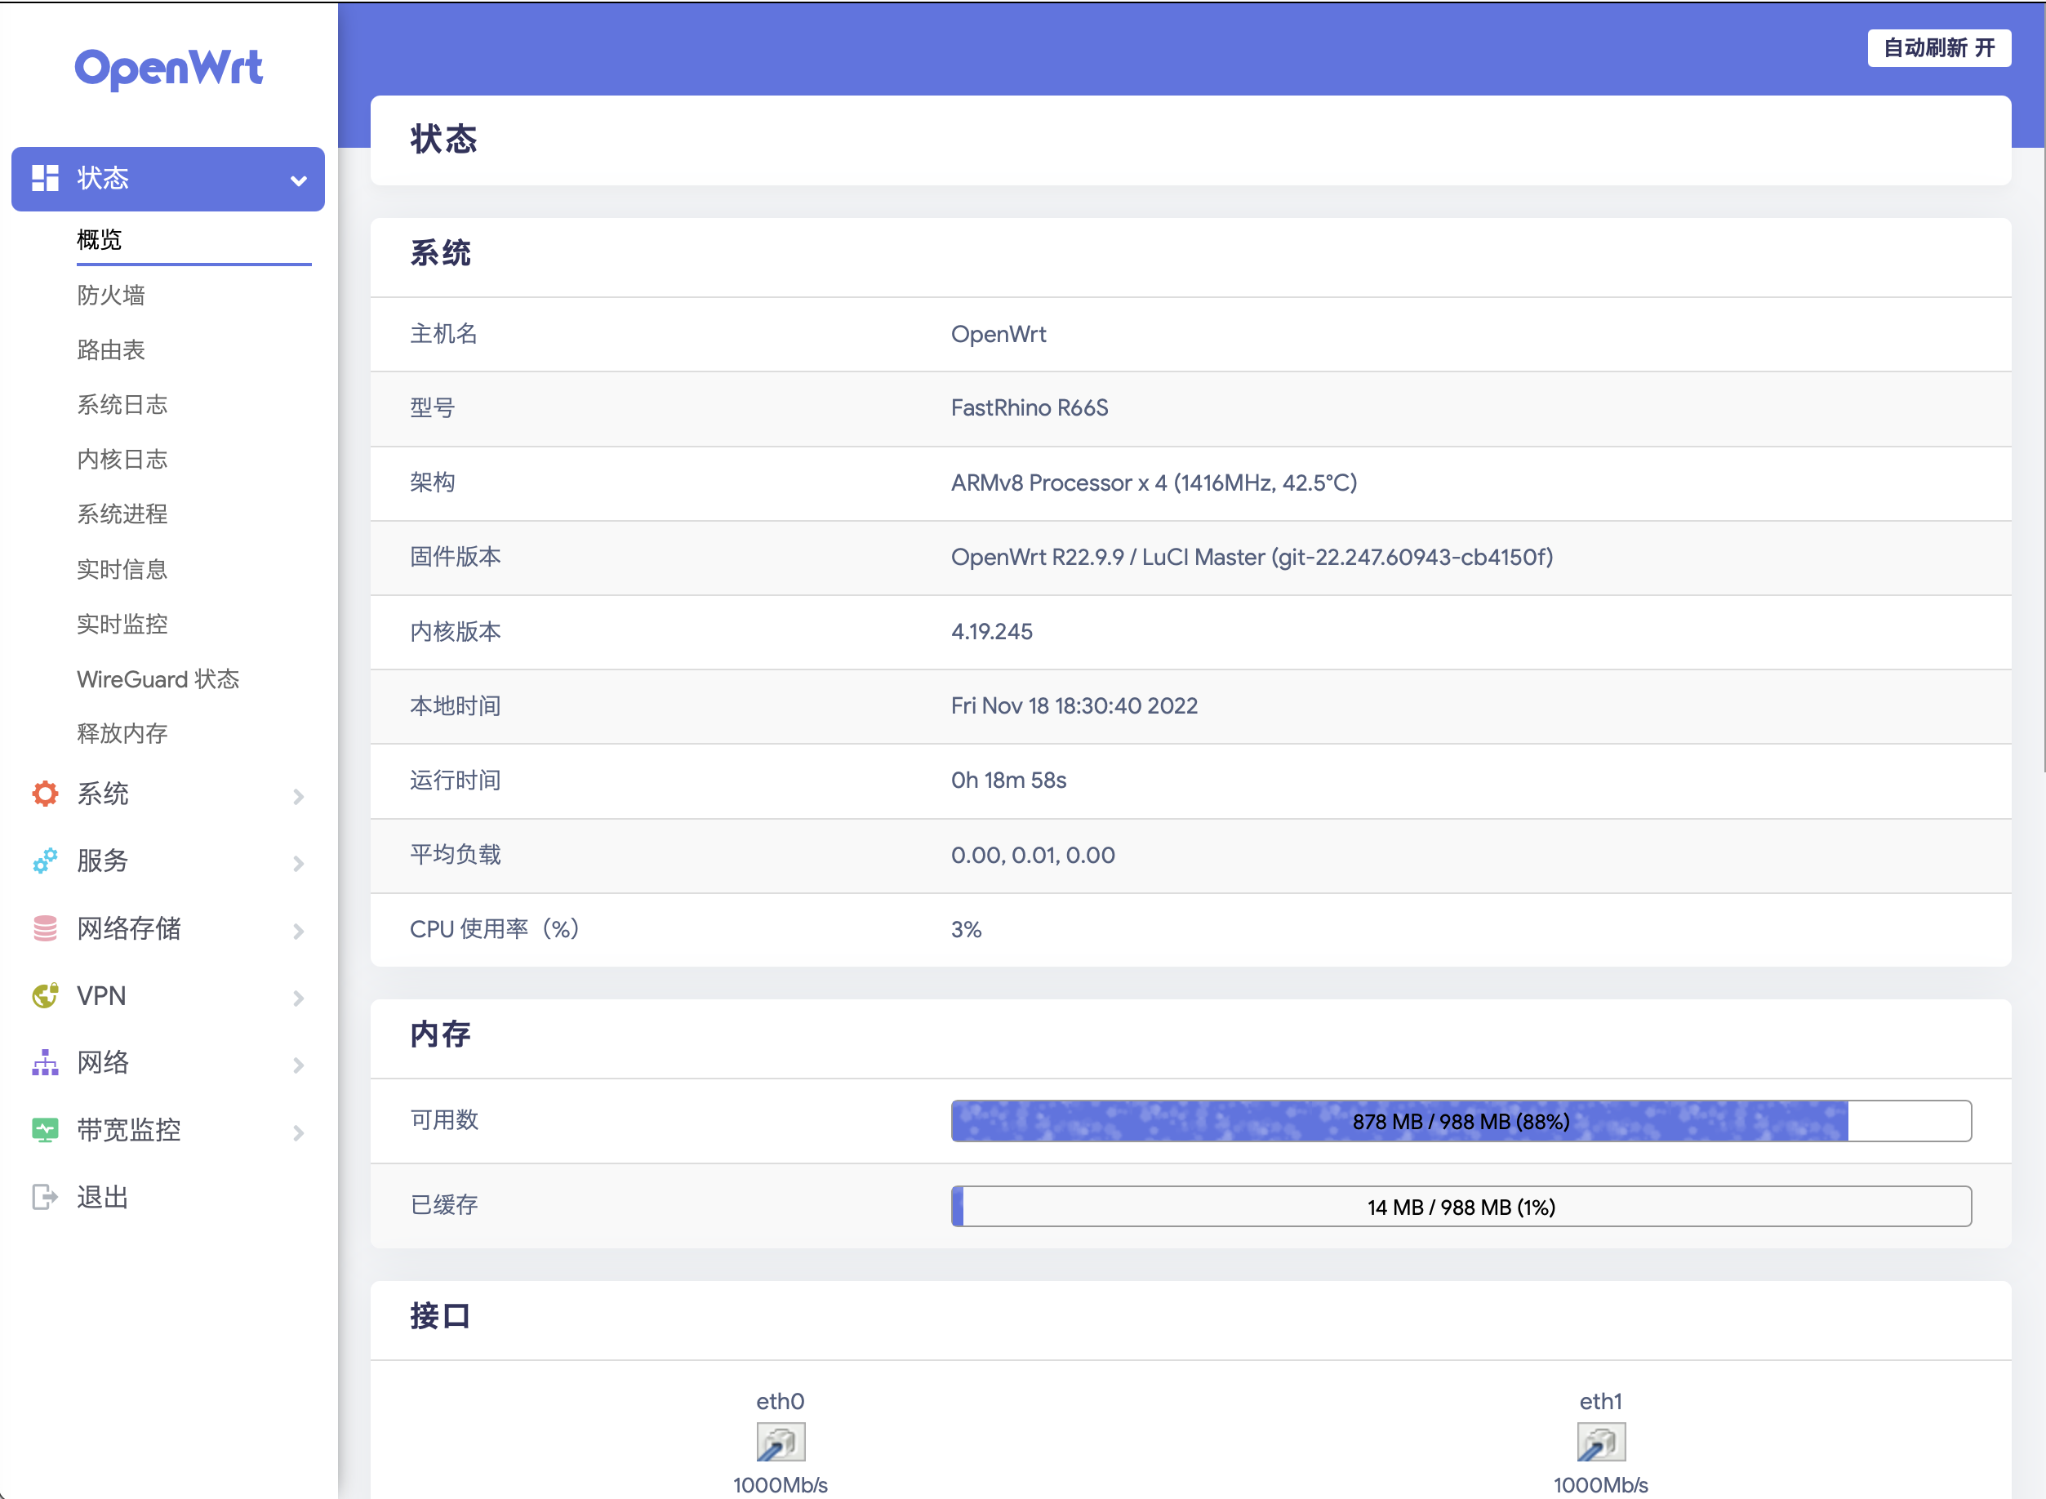Expand the 服务 menu arrow
This screenshot has height=1499, width=2046.
(298, 864)
